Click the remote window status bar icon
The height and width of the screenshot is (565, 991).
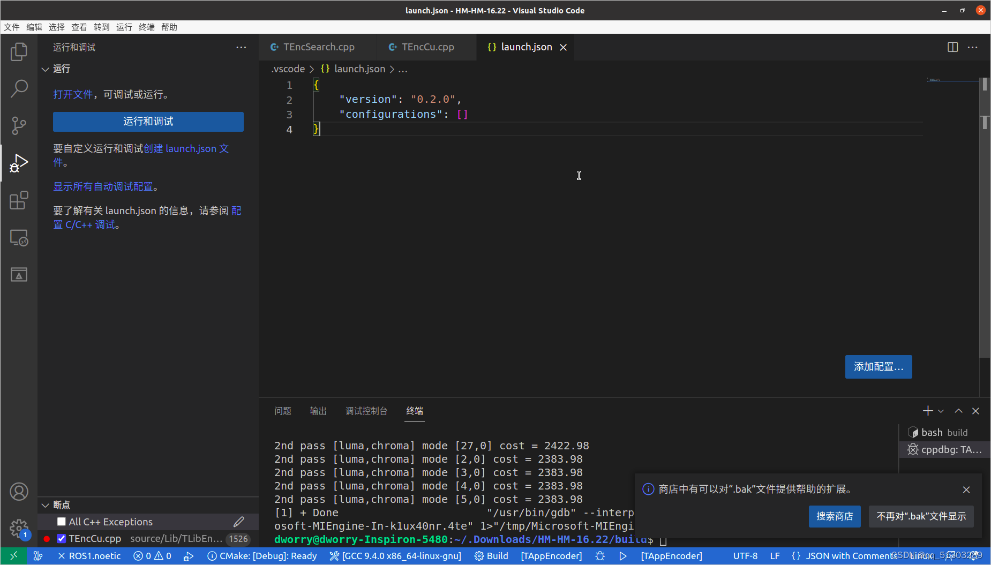click(x=13, y=556)
